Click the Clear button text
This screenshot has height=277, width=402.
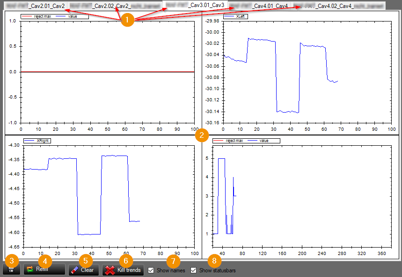pyautogui.click(x=87, y=270)
